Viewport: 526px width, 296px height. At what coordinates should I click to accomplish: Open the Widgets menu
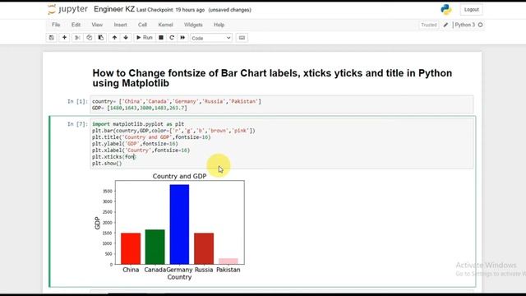(193, 25)
